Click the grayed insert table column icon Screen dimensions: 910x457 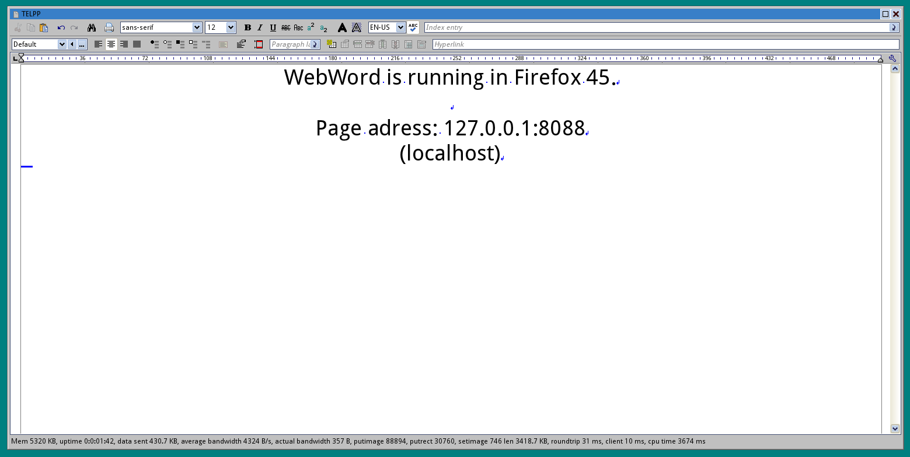[x=382, y=44]
